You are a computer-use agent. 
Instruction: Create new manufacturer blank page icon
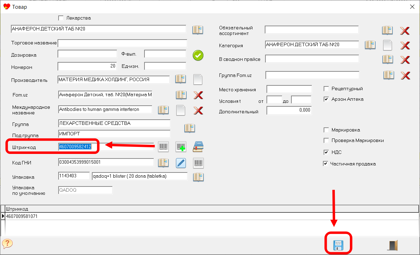[x=198, y=79]
